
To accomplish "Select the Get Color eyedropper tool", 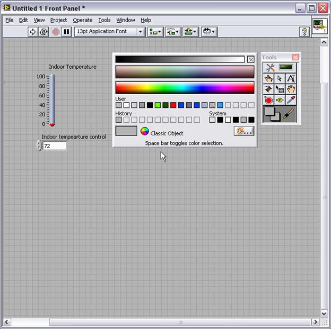I will (291, 100).
